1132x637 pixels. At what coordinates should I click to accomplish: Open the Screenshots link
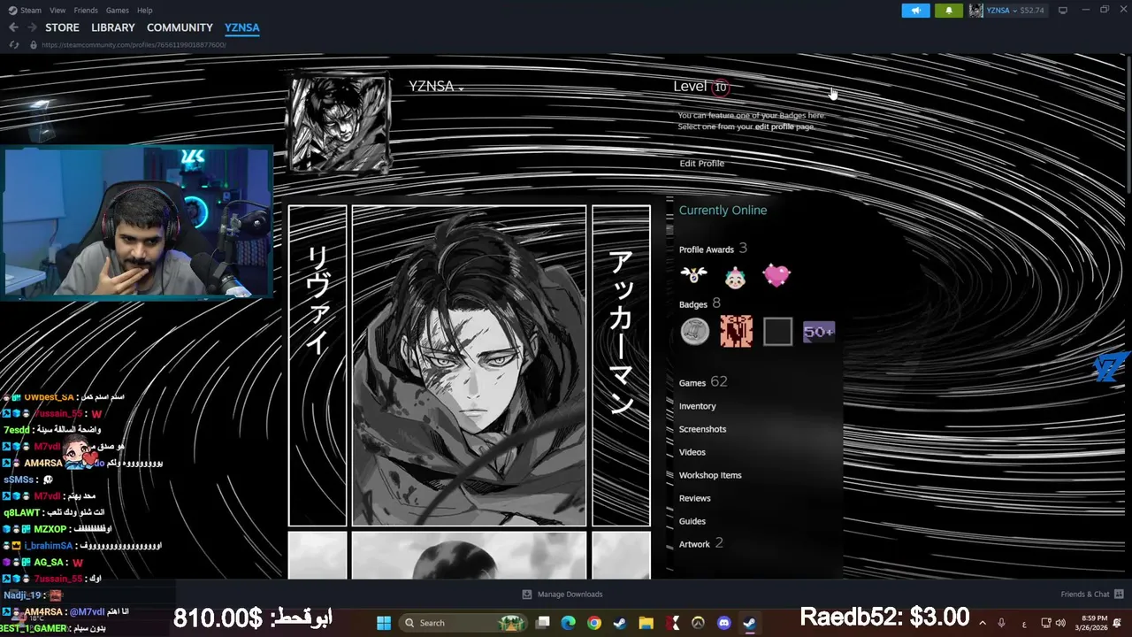pos(702,429)
